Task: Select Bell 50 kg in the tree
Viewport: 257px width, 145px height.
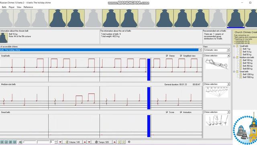Action: [x=247, y=54]
